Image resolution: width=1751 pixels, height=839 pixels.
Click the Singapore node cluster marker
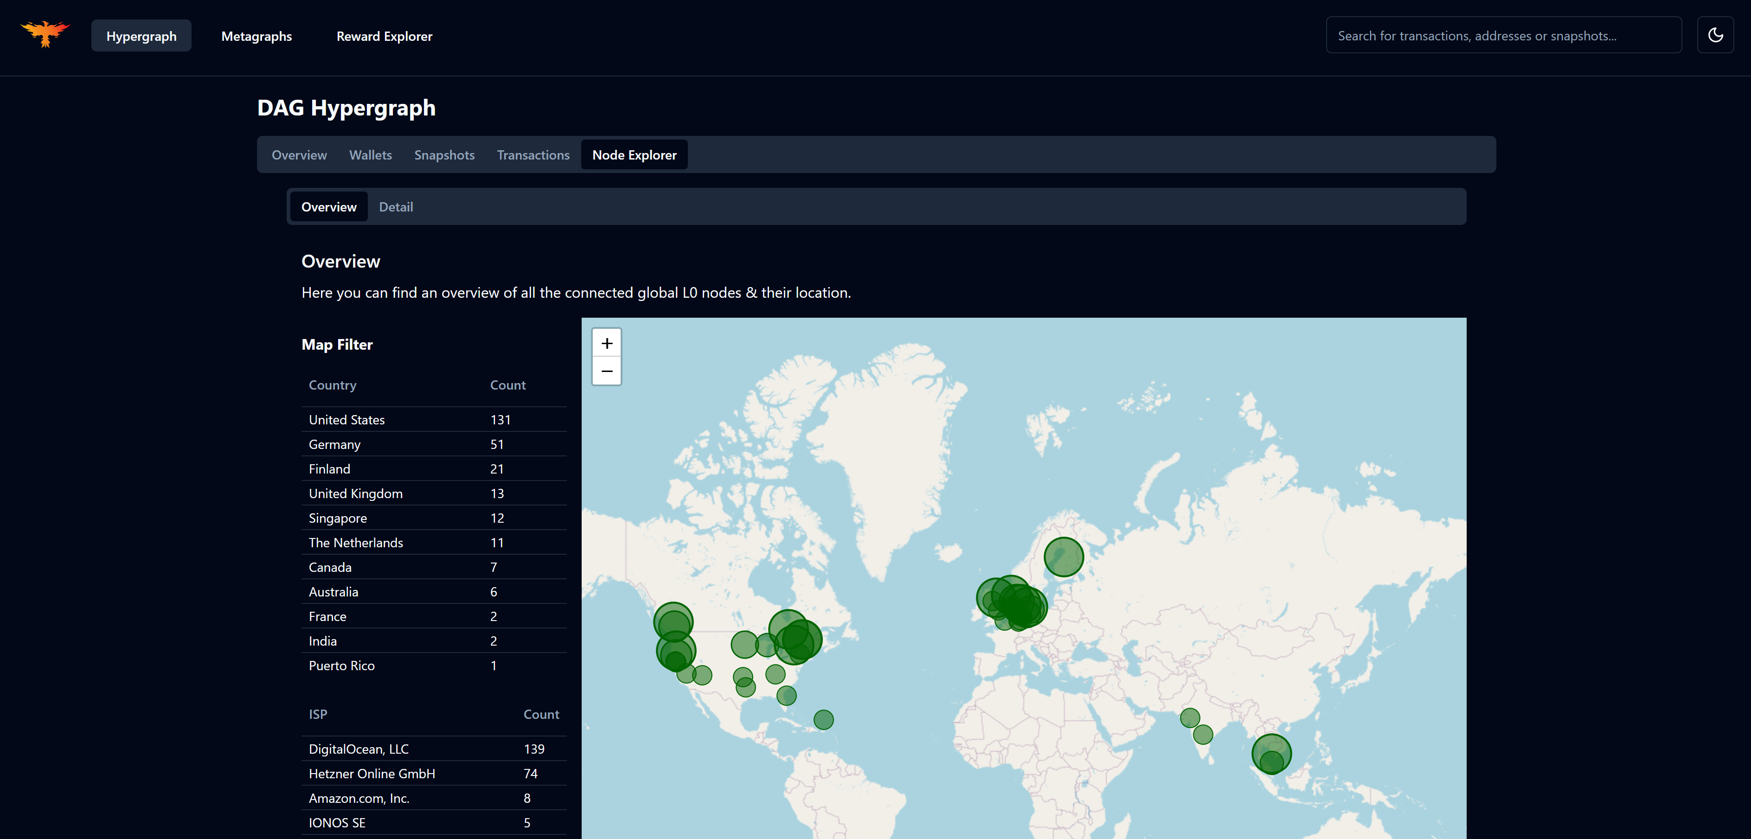tap(1271, 753)
